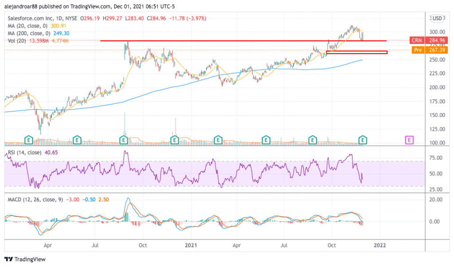Image resolution: width=454 pixels, height=267 pixels.
Task: Open the USD currency selector
Action: (x=437, y=19)
